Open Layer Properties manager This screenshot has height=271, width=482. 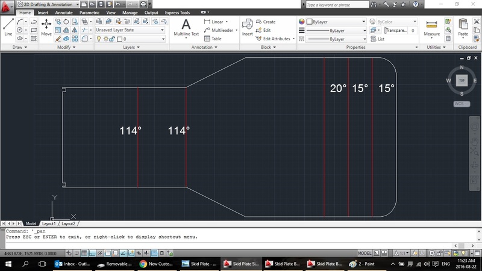coord(99,21)
